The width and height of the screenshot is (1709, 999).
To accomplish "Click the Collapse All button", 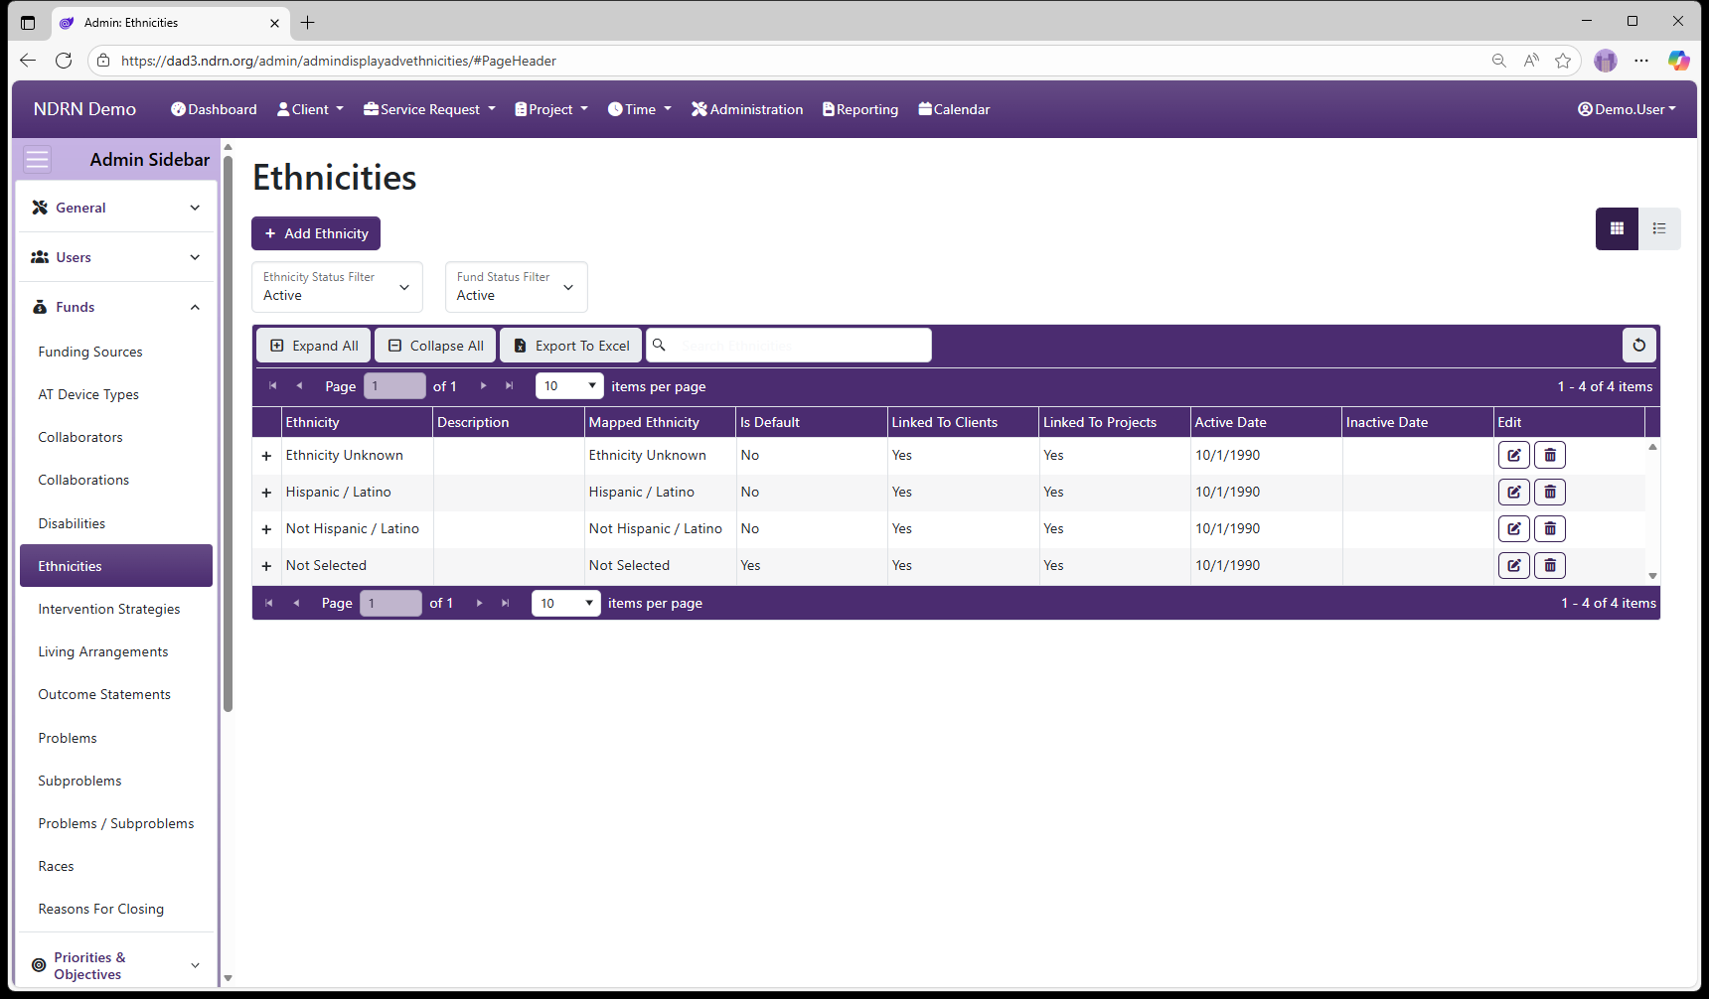I will point(436,346).
